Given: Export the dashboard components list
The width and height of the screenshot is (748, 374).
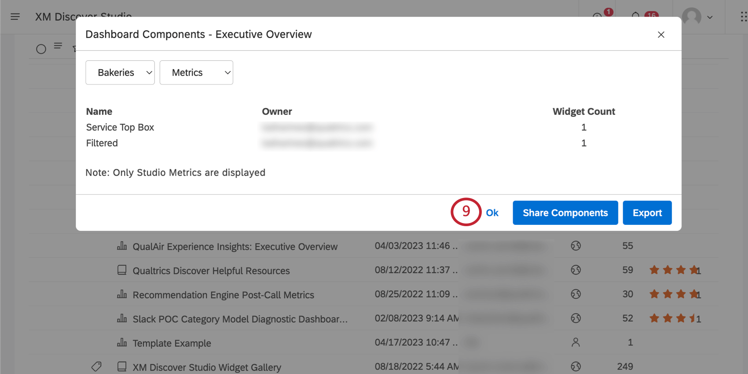Looking at the screenshot, I should 647,213.
